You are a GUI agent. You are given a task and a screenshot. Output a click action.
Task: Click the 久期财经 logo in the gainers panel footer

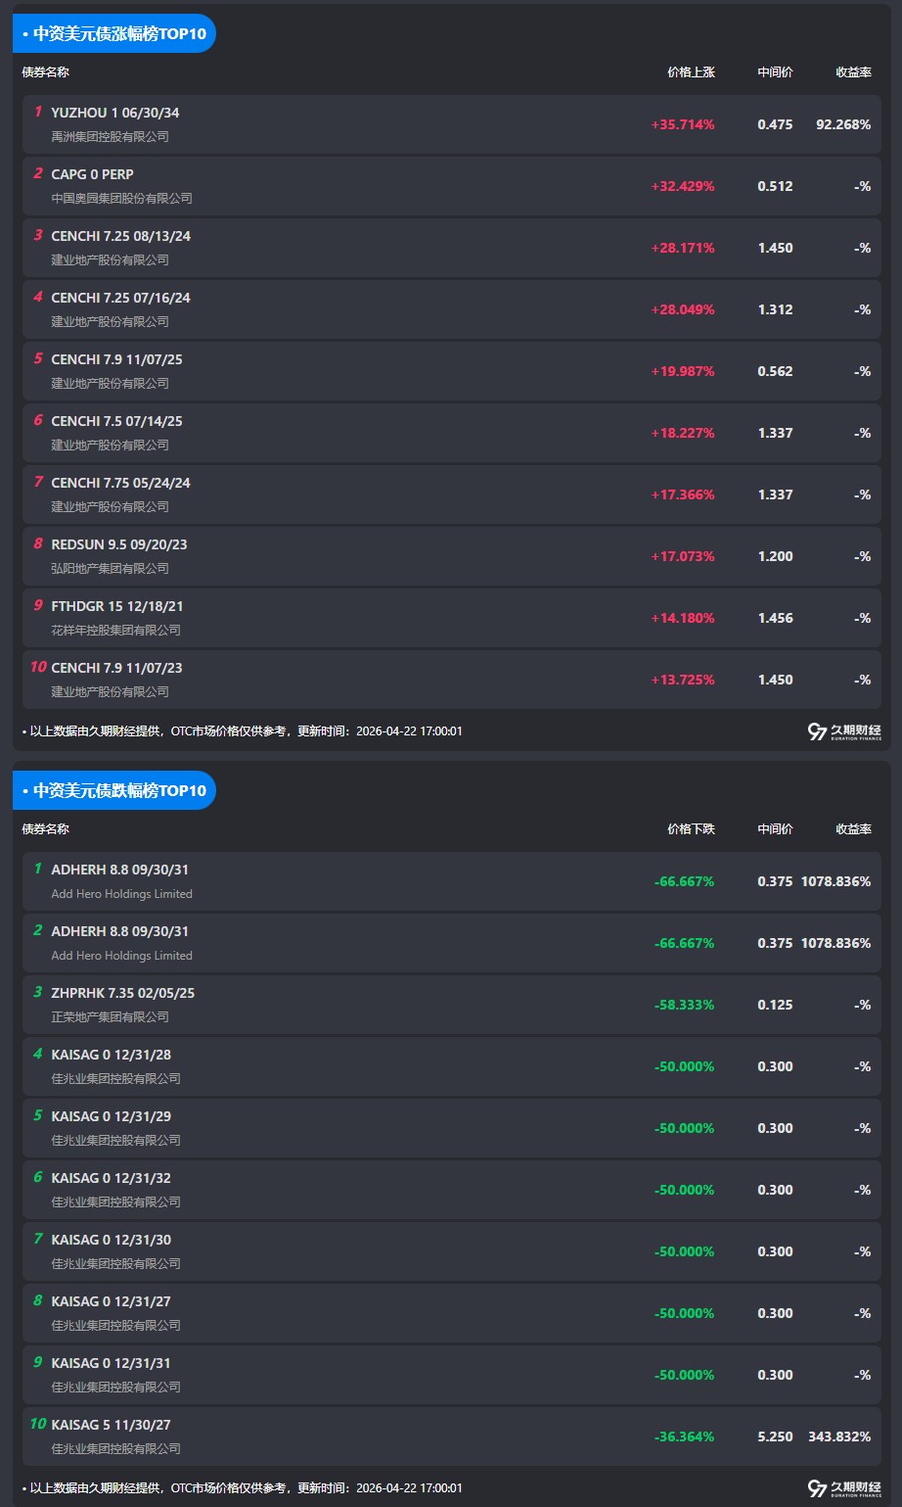tap(843, 731)
